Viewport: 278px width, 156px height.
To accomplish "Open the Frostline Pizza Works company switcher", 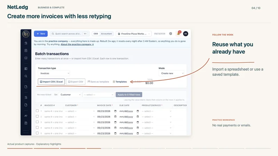I will (x=134, y=34).
